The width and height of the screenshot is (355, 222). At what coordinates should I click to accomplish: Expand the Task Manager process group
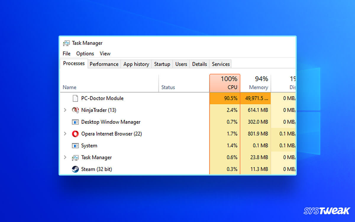pos(65,157)
